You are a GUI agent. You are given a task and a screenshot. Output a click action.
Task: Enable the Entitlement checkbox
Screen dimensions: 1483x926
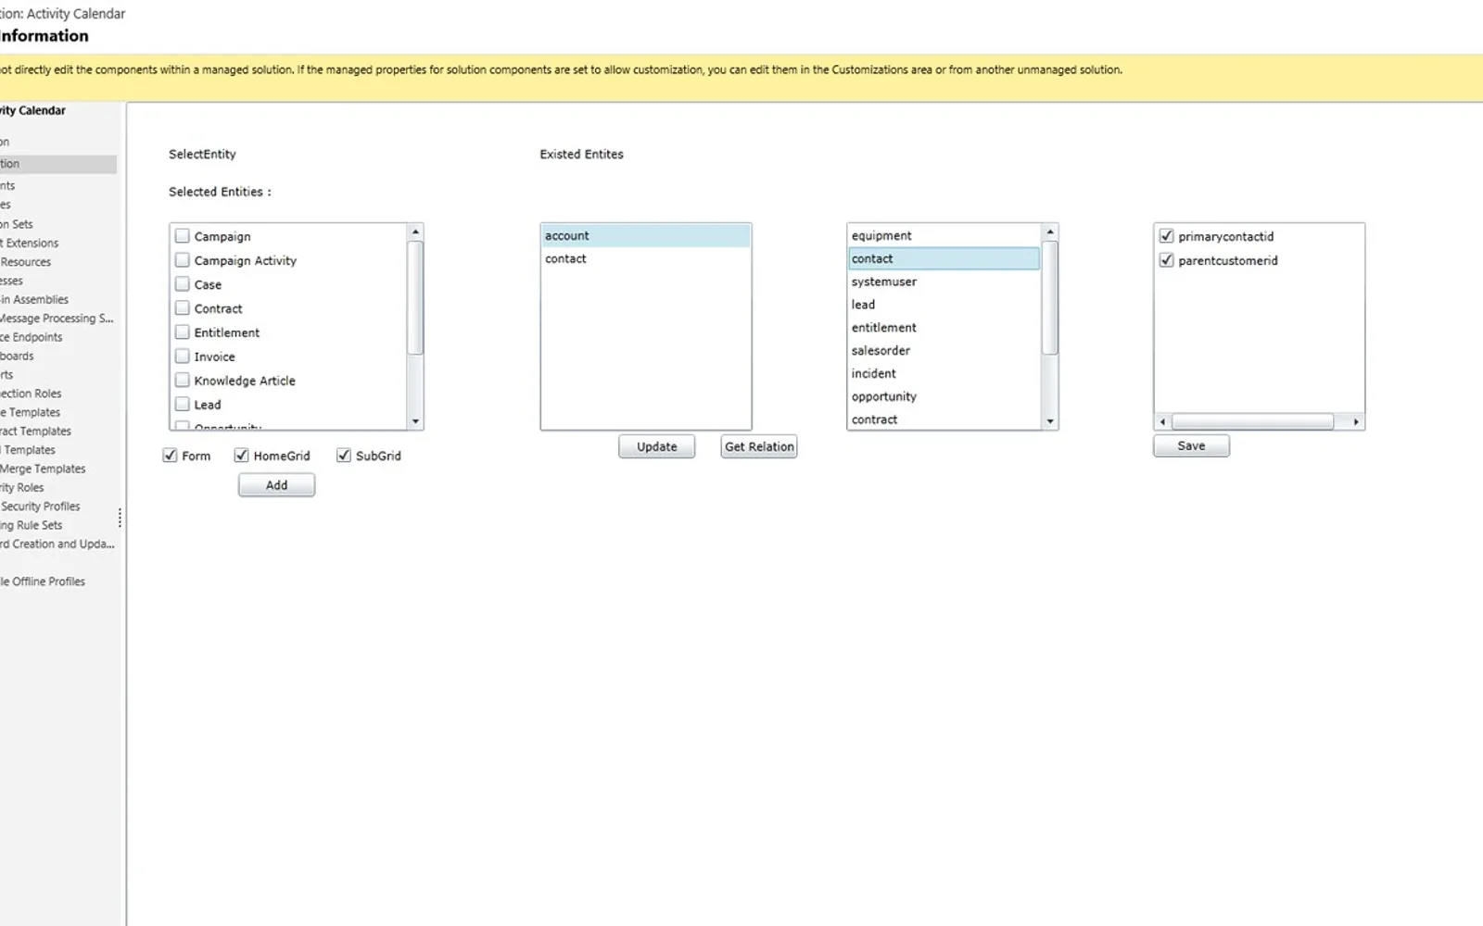pos(183,332)
